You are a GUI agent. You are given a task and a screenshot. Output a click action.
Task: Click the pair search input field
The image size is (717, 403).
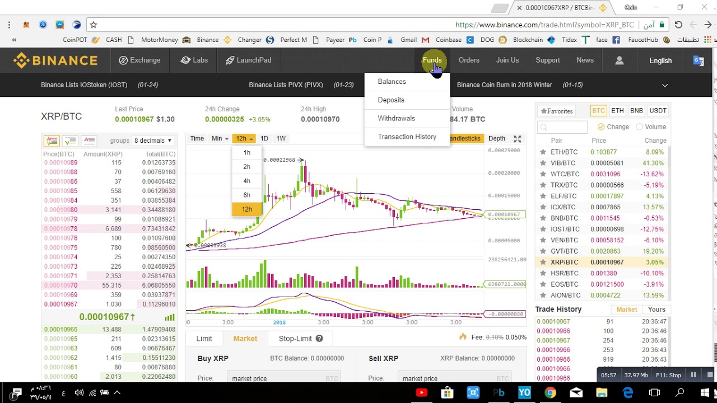[562, 127]
